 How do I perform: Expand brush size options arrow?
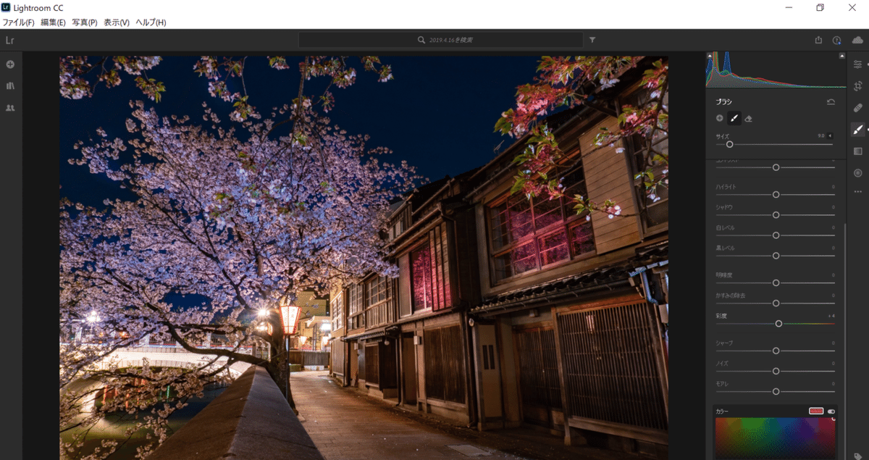click(x=831, y=135)
